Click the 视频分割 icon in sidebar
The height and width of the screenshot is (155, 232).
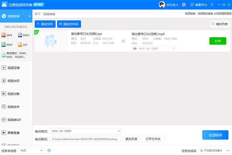pos(4,94)
